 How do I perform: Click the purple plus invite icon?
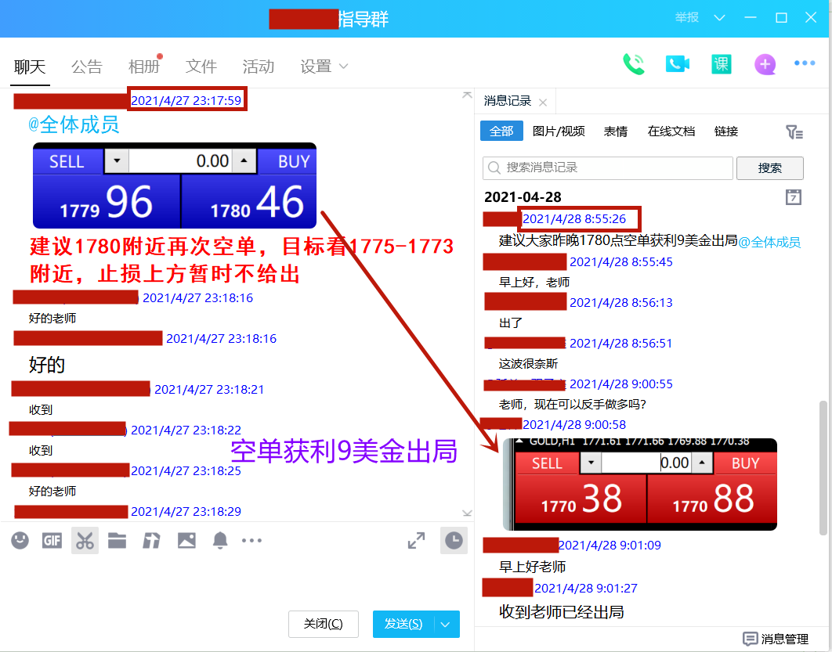click(765, 64)
